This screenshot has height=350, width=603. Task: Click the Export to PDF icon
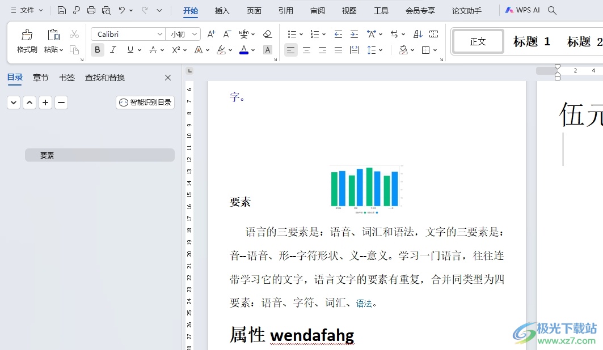pyautogui.click(x=77, y=10)
